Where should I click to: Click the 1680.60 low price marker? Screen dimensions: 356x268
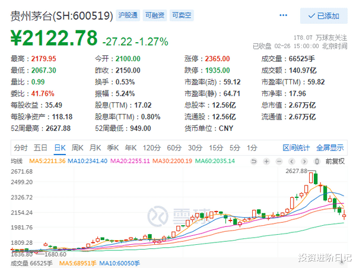55,254
